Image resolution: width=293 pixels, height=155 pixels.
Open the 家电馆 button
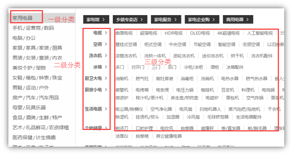click(96, 19)
